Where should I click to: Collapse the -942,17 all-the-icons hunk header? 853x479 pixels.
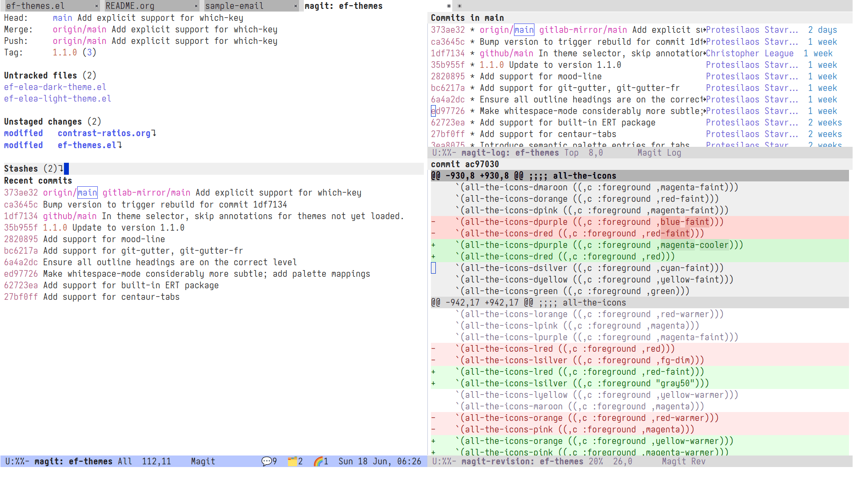(640, 302)
